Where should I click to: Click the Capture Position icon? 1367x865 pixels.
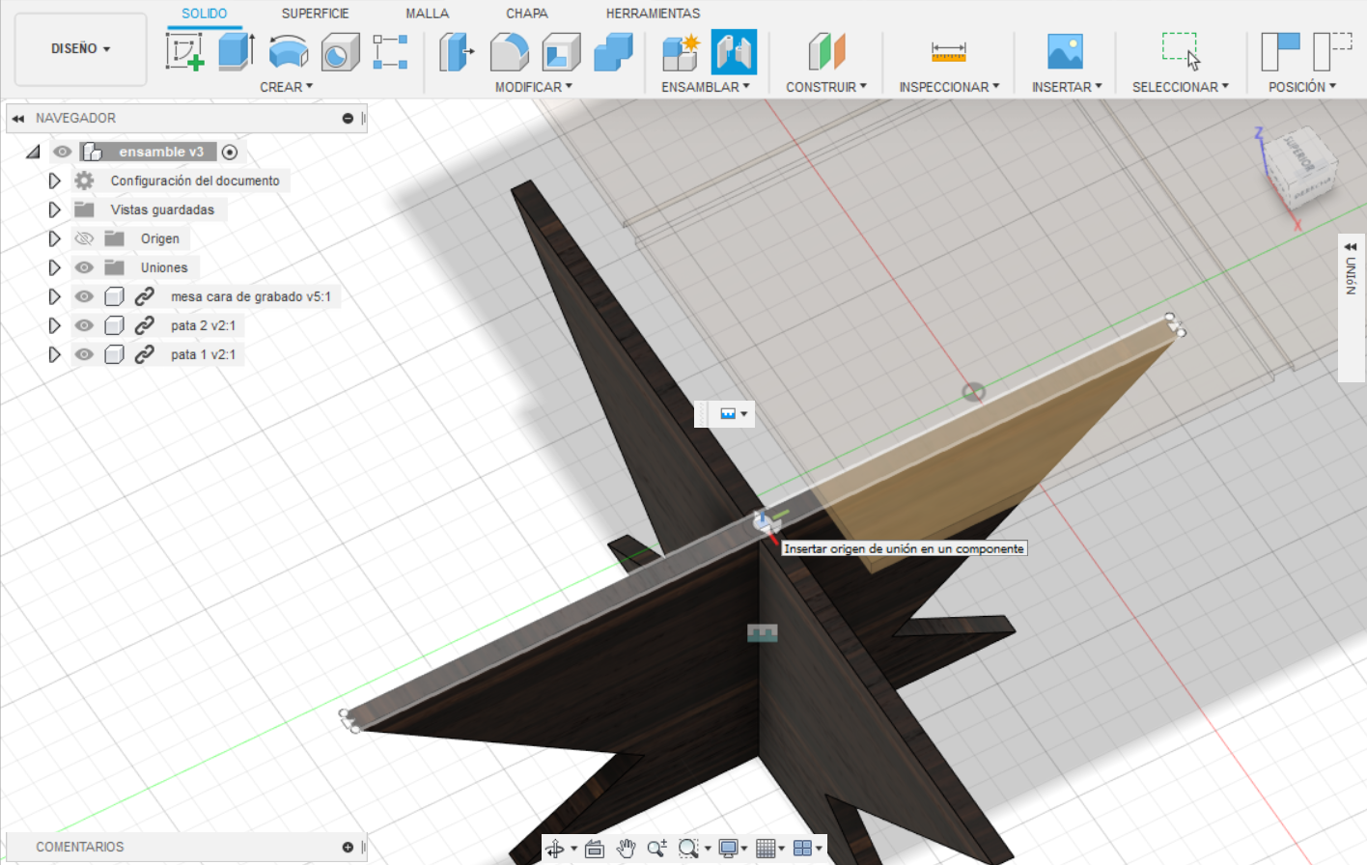[x=1280, y=52]
